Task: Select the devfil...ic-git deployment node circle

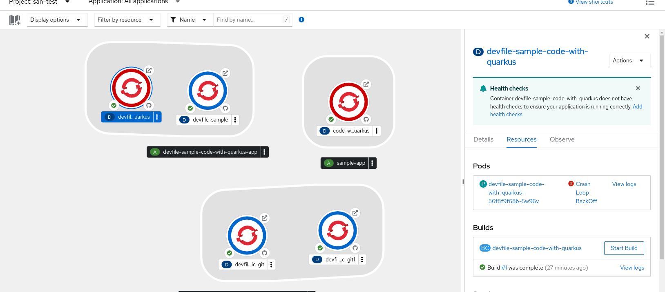Action: tap(247, 236)
